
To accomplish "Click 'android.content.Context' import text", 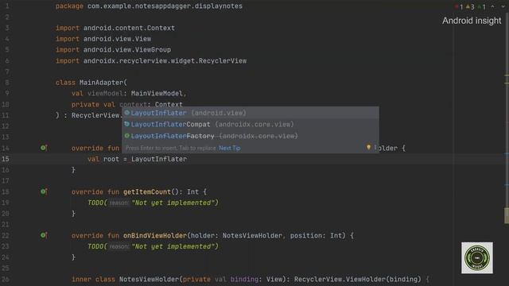I will (129, 28).
